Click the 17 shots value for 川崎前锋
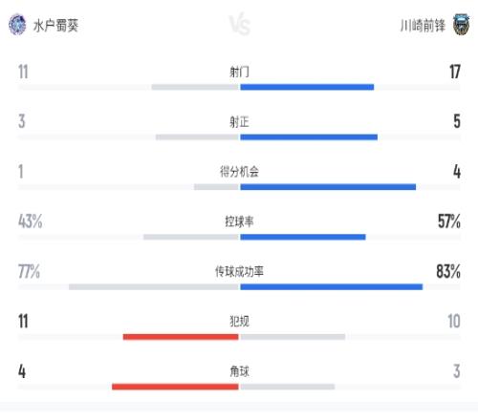Image resolution: width=478 pixels, height=420 pixels. point(455,72)
